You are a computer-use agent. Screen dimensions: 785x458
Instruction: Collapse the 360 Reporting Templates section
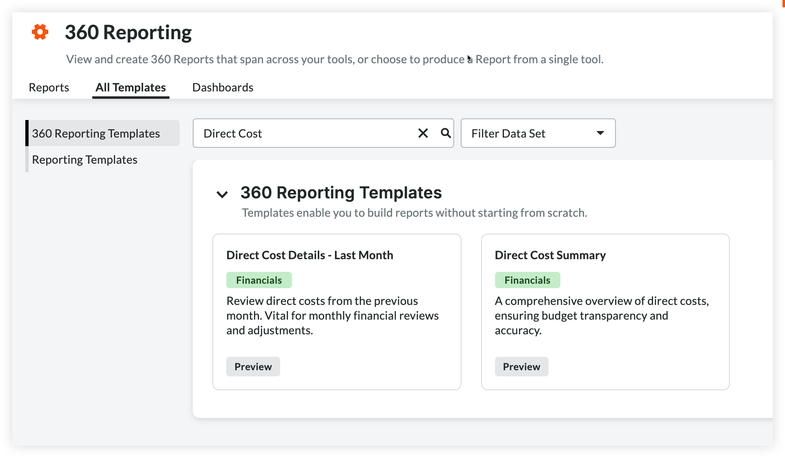point(222,194)
